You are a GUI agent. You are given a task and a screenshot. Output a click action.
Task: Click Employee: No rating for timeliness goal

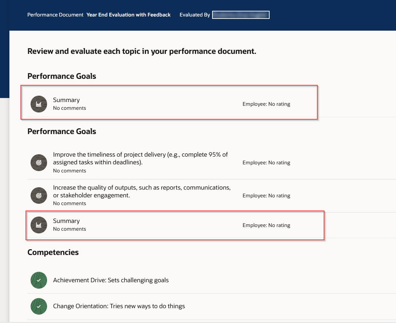pos(266,163)
